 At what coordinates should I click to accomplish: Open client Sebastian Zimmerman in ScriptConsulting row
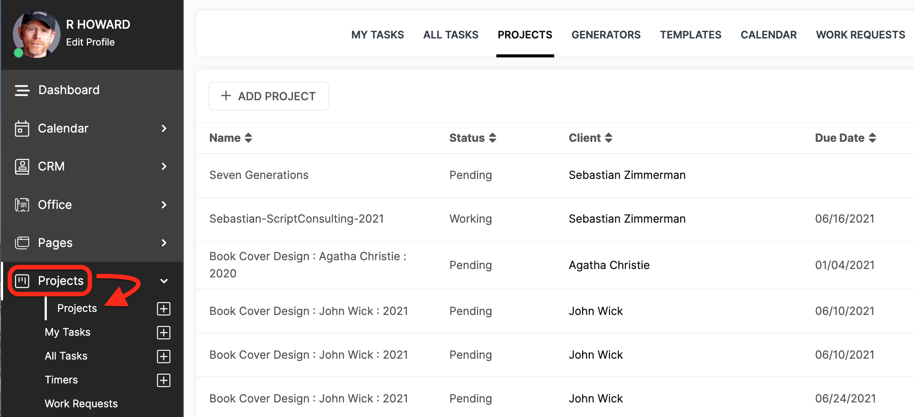627,219
